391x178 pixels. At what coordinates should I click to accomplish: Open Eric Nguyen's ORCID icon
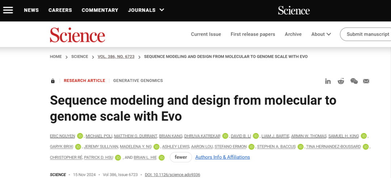(80, 136)
